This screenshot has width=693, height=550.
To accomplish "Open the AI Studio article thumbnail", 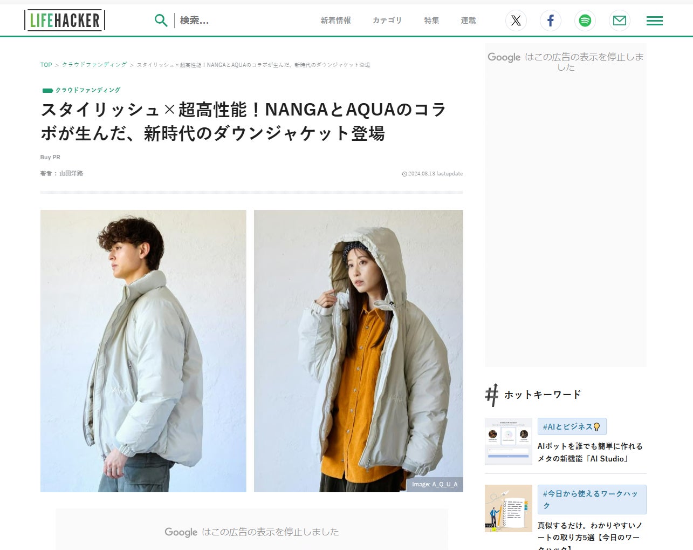I will 509,442.
